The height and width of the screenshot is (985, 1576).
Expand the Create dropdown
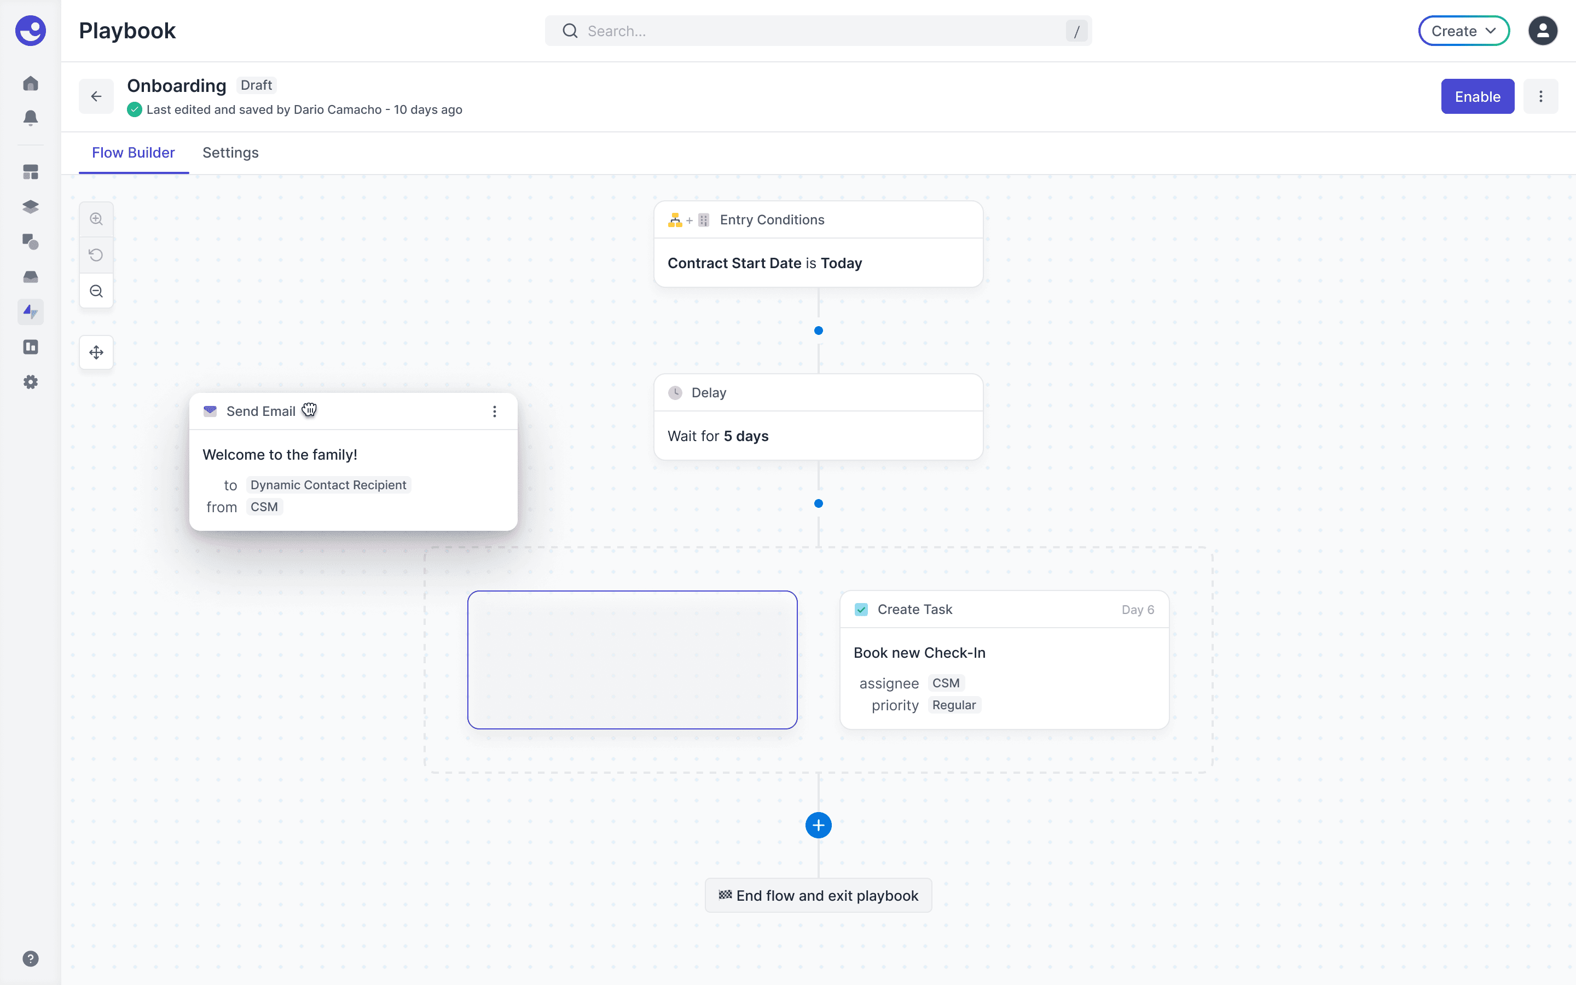1463,31
